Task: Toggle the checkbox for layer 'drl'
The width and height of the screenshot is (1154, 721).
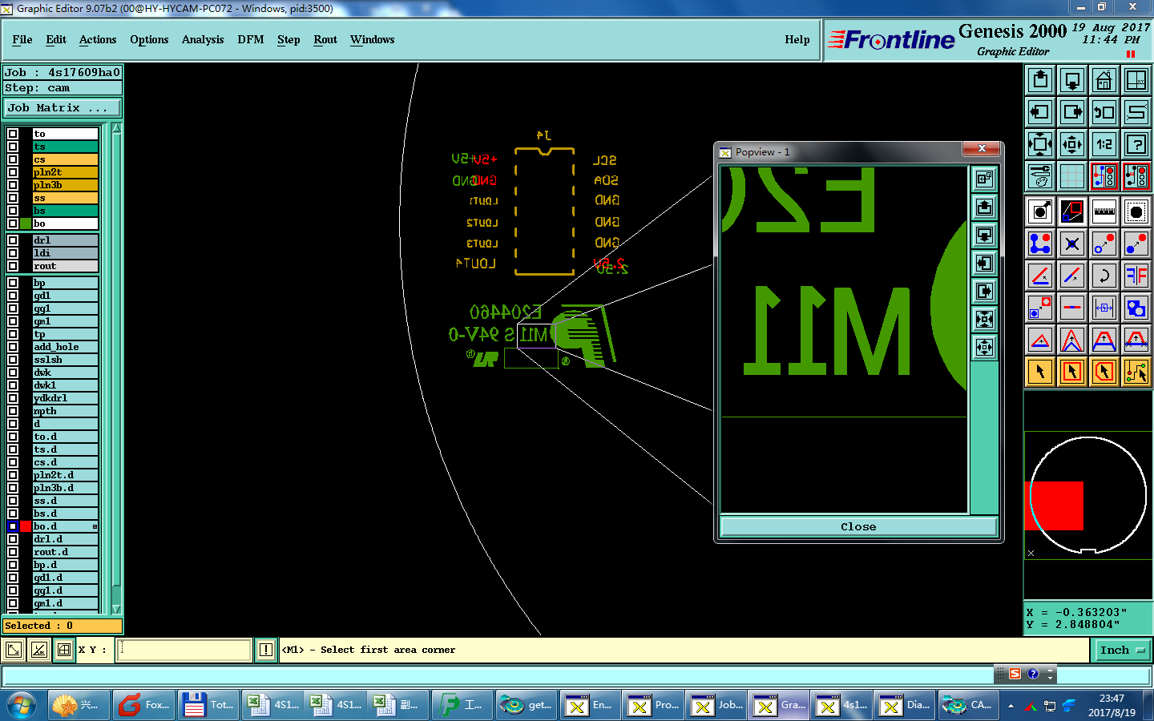Action: 13,240
